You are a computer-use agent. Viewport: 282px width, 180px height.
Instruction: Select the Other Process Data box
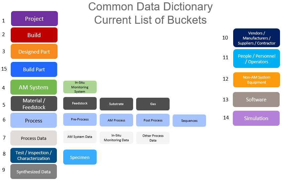click(x=153, y=138)
